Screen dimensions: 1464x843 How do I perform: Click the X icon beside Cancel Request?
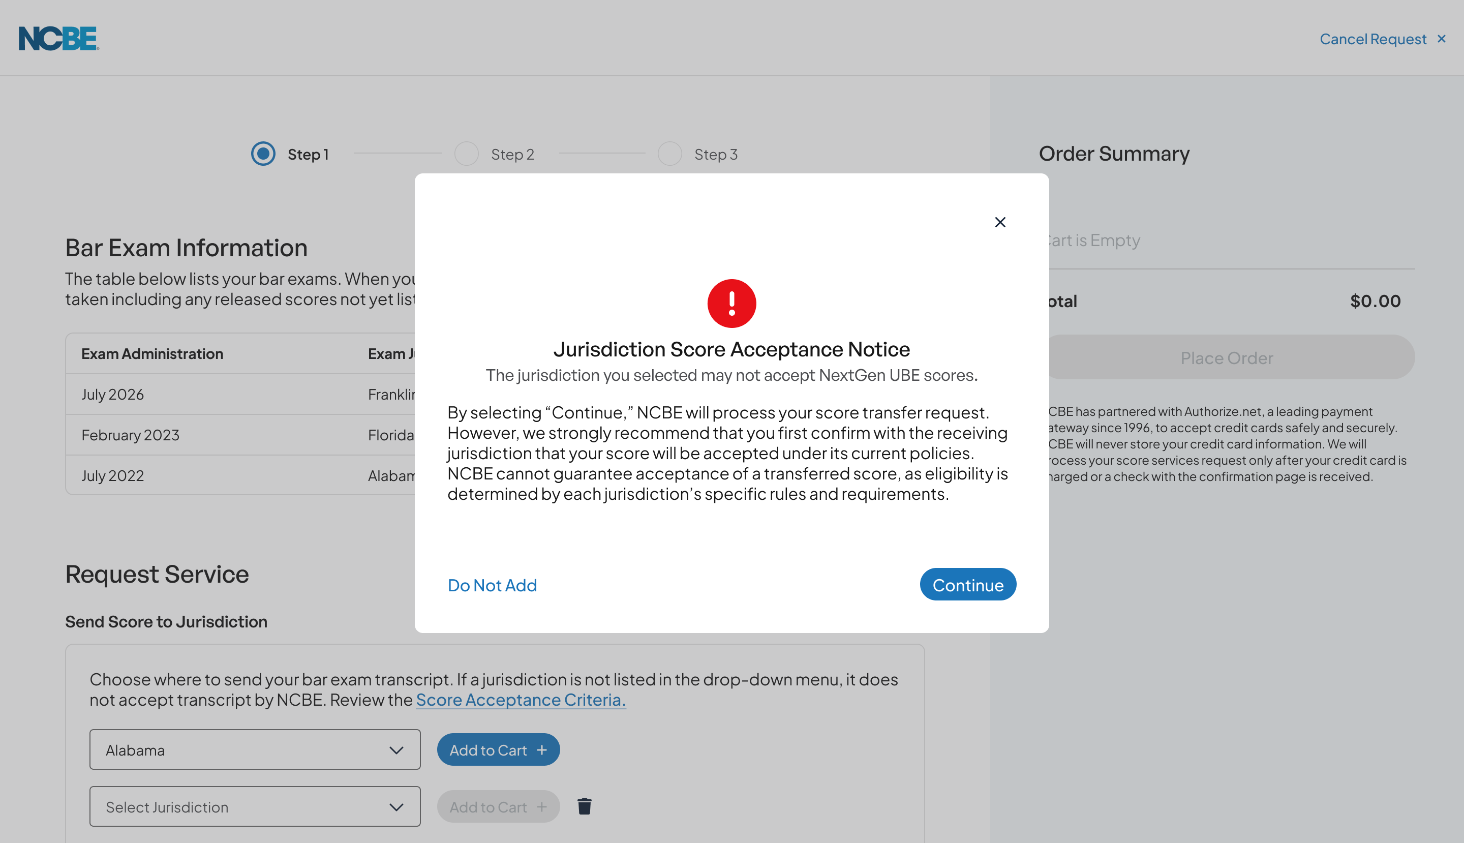pos(1442,39)
